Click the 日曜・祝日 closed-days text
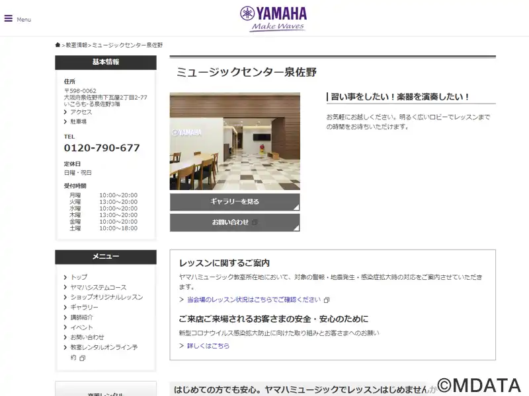529x396 pixels. click(78, 172)
